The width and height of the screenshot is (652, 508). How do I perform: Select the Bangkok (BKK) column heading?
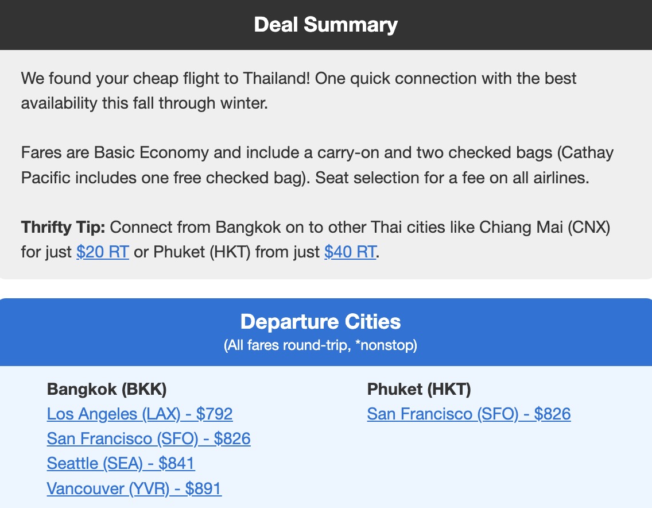tap(106, 389)
